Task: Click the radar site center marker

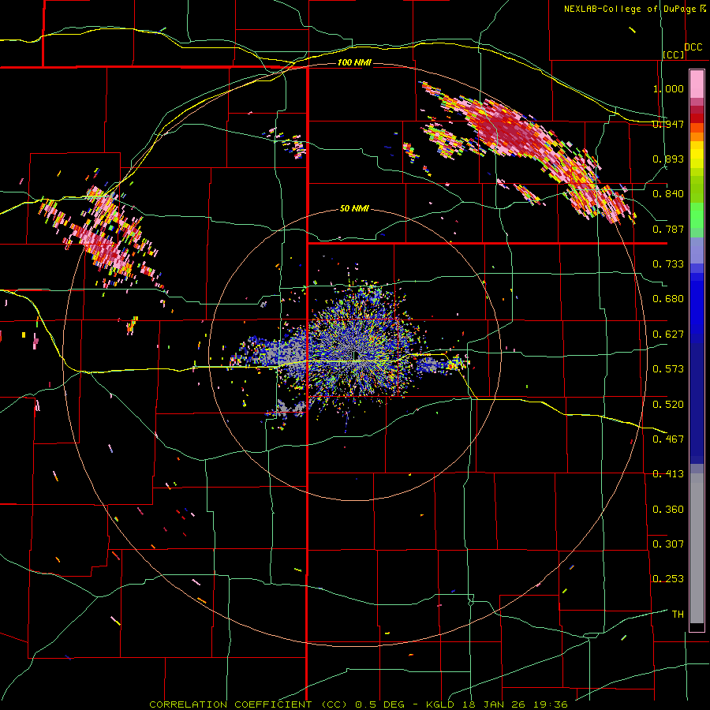Action: [x=354, y=356]
